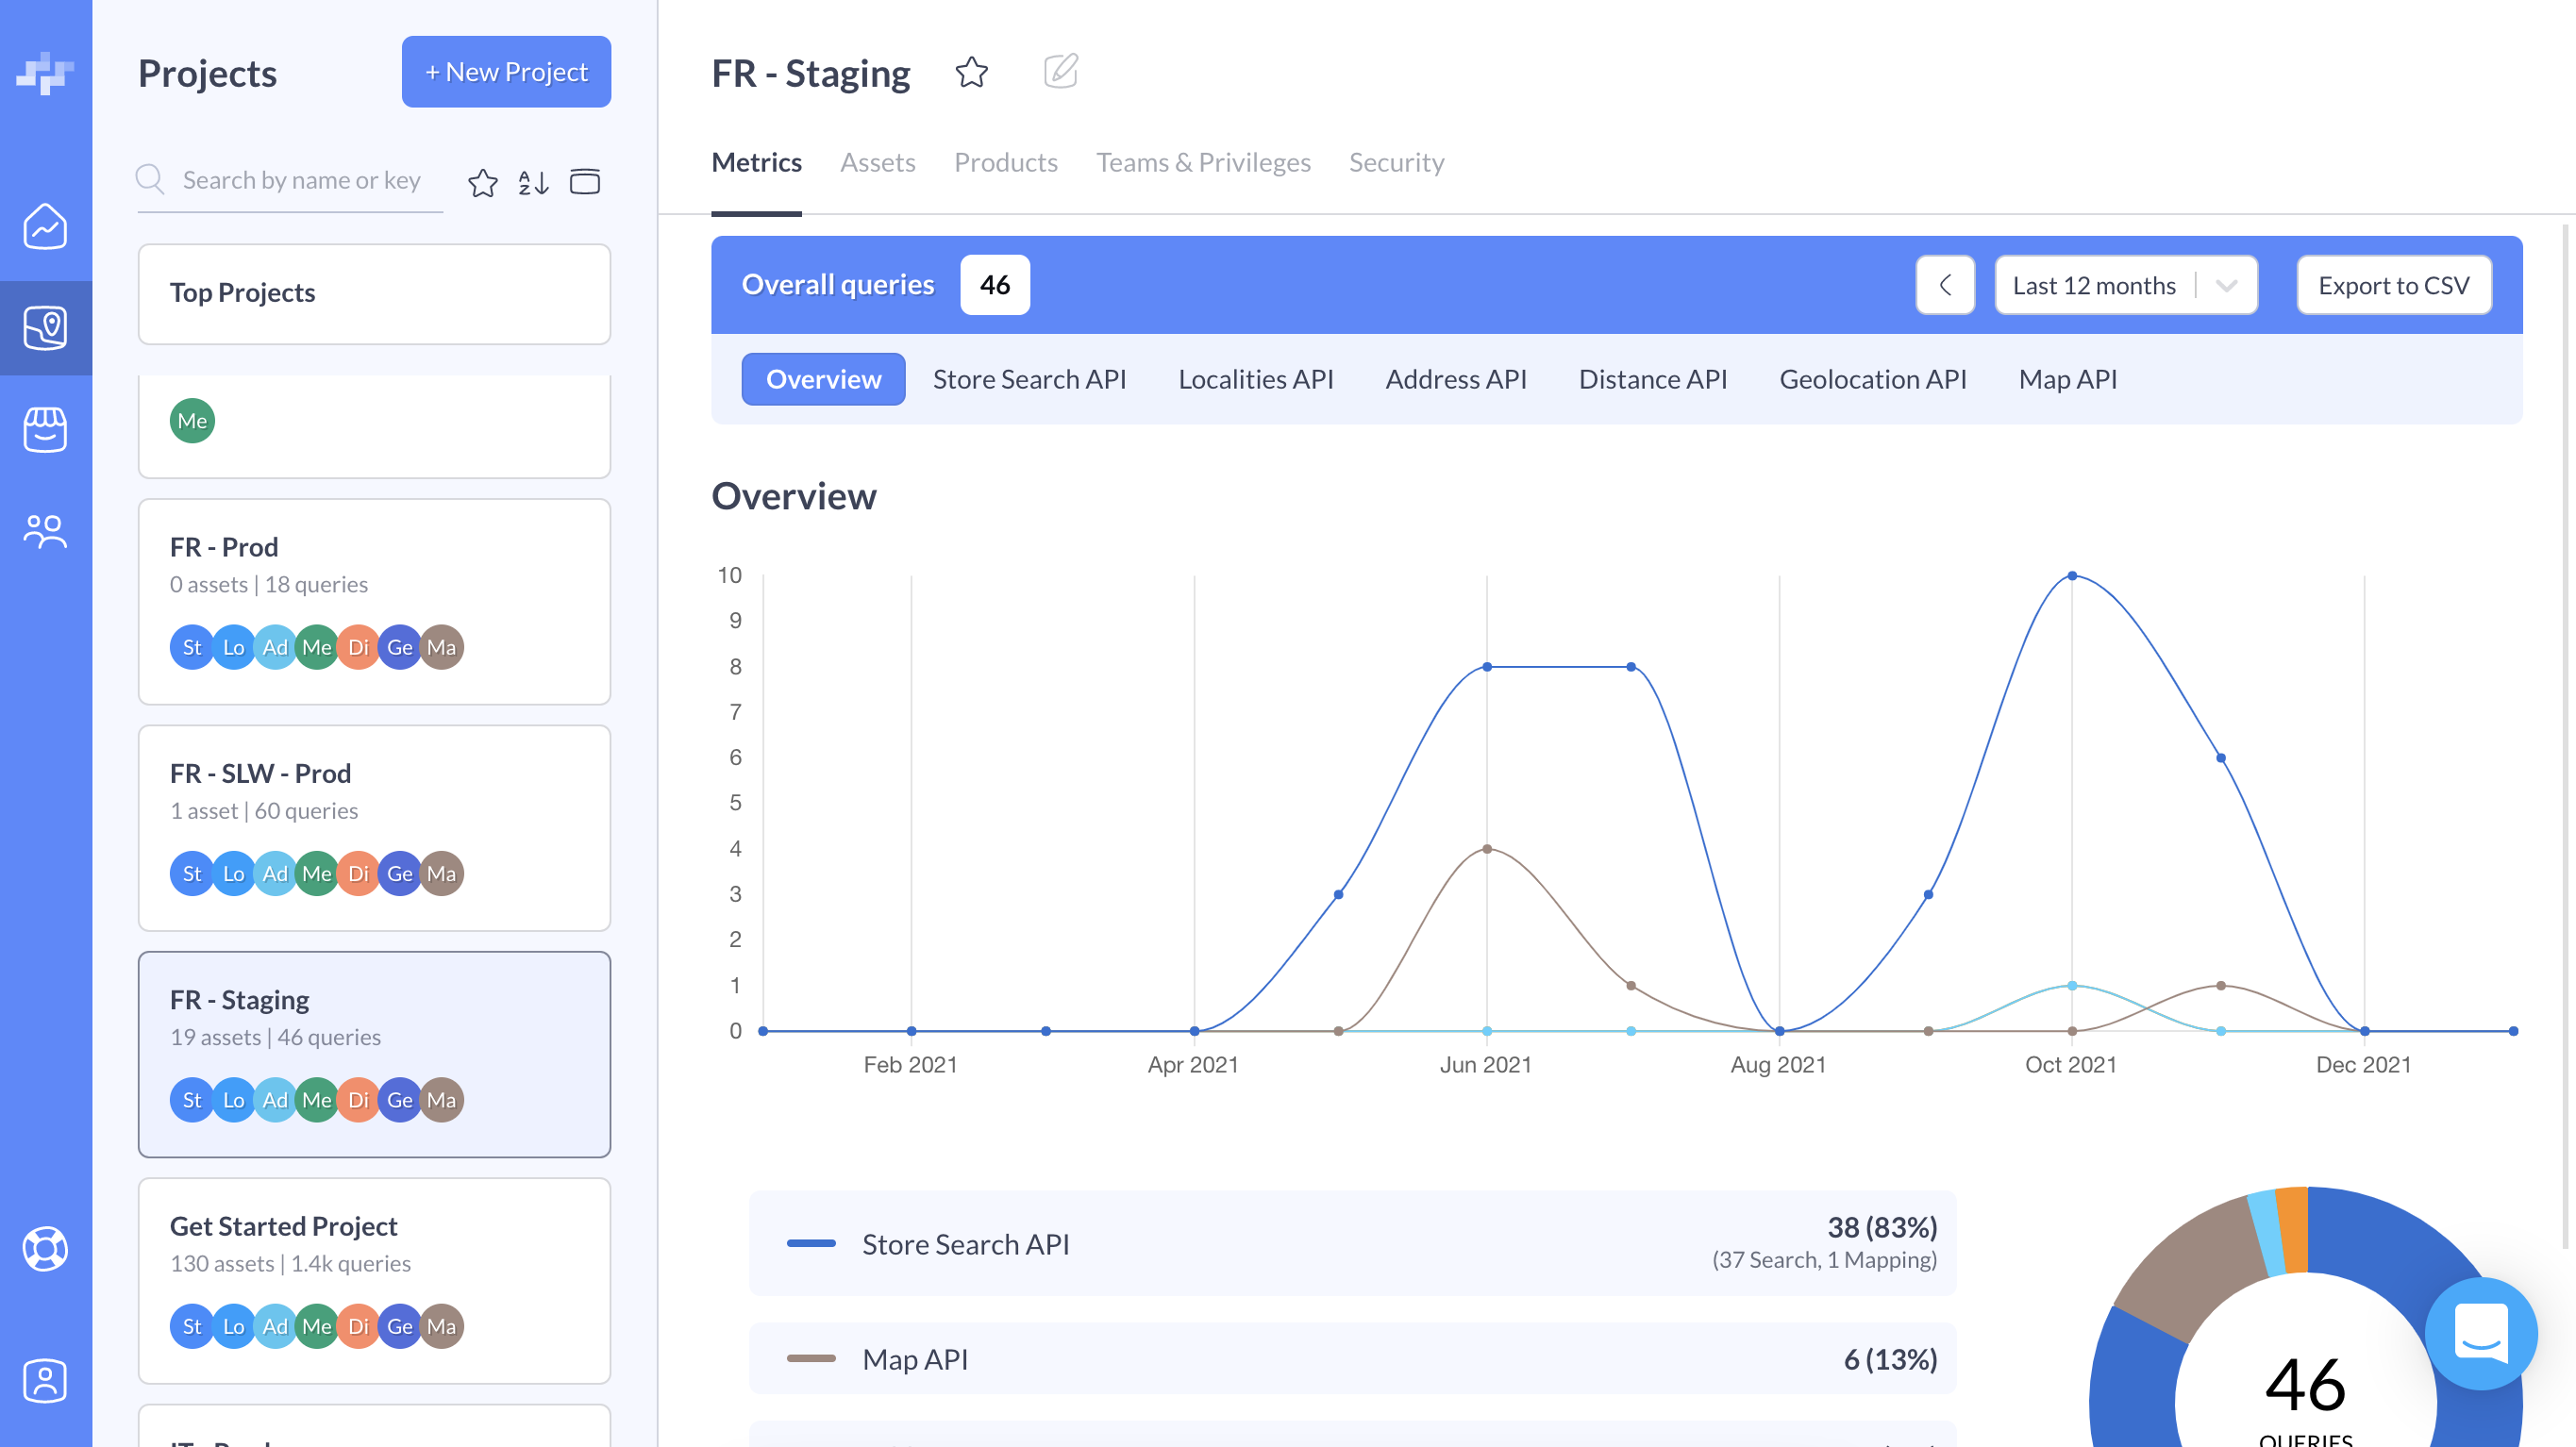Click the lifebuoy support icon in sidebar
Image resolution: width=2576 pixels, height=1447 pixels.
click(45, 1249)
